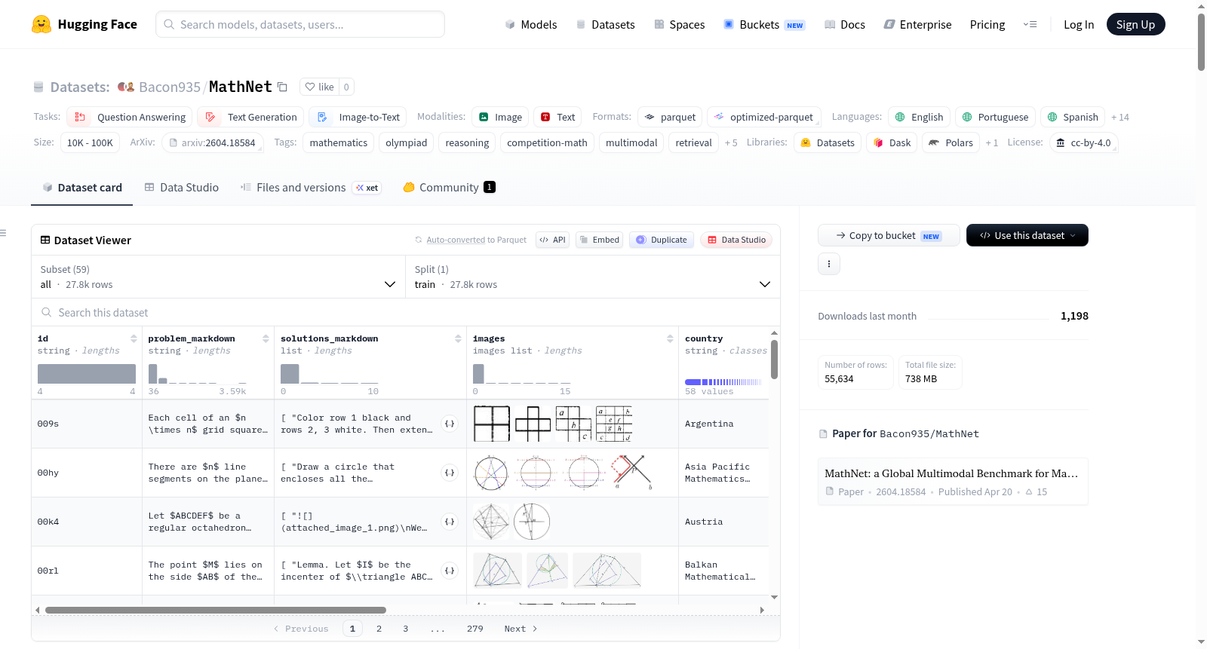Screen dimensions: 1207x649
Task: Open Buckets in the navigation
Action: point(764,25)
